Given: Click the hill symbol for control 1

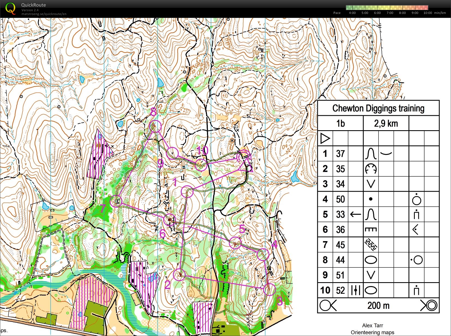Looking at the screenshot, I should pyautogui.click(x=371, y=154).
